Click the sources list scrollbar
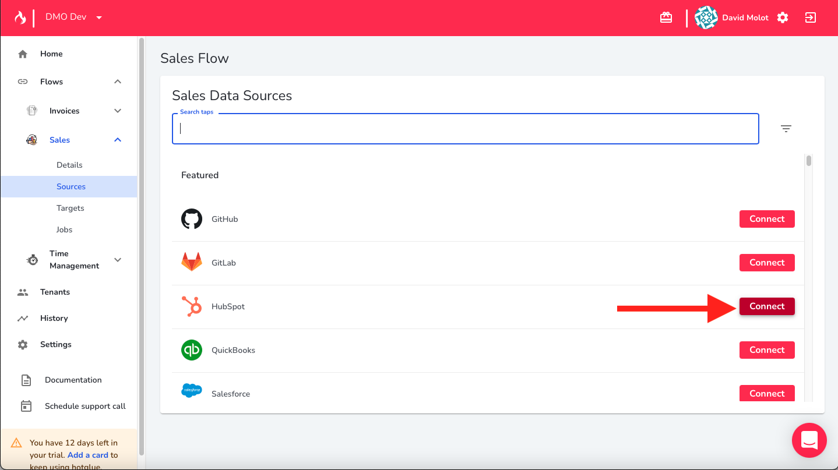 (808, 160)
